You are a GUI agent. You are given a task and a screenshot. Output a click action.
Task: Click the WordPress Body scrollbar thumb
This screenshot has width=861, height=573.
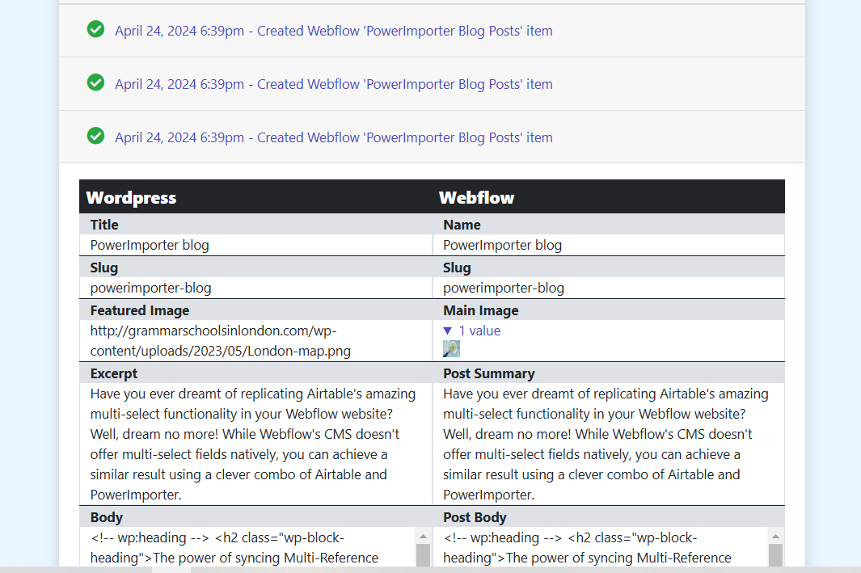(423, 556)
